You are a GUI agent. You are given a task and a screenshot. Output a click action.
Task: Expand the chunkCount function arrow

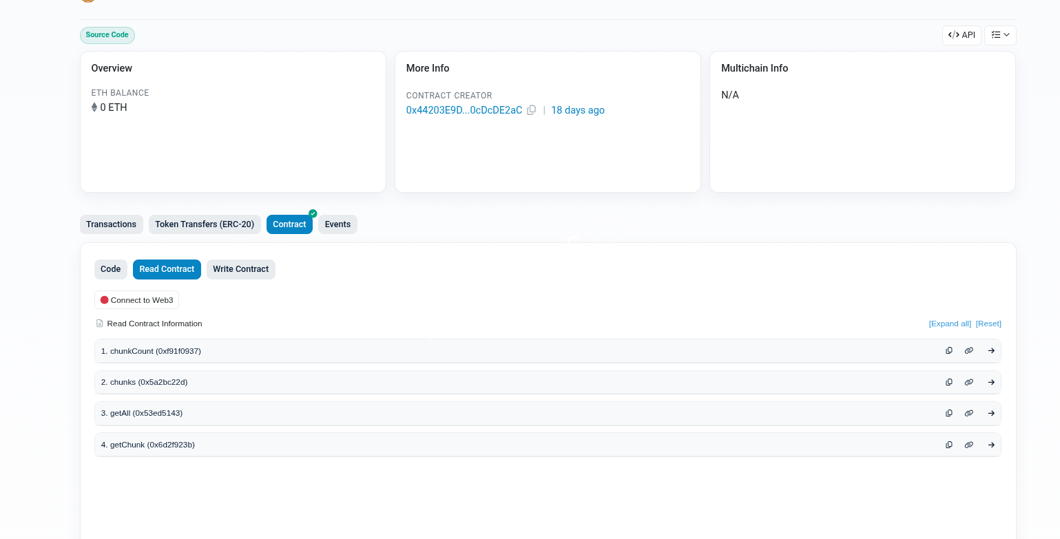[991, 350]
